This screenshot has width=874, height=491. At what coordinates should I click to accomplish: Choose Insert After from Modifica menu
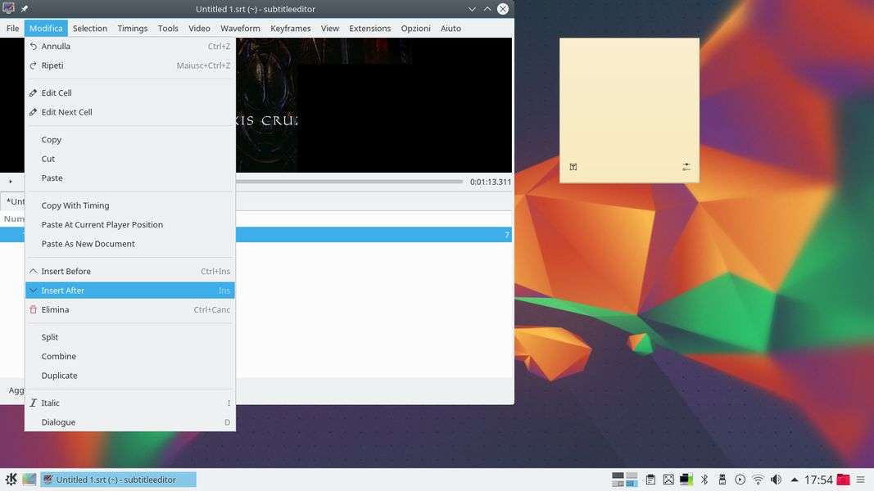(x=63, y=291)
